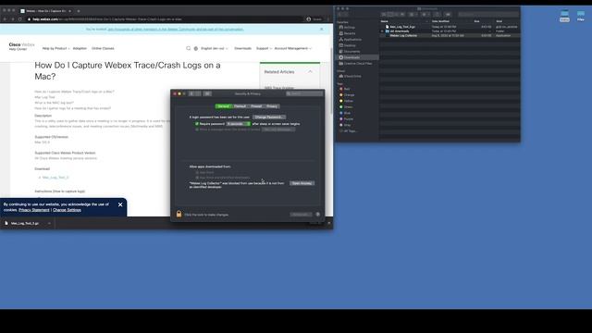
Task: Select the Green tag in Finder
Action: pos(346,107)
